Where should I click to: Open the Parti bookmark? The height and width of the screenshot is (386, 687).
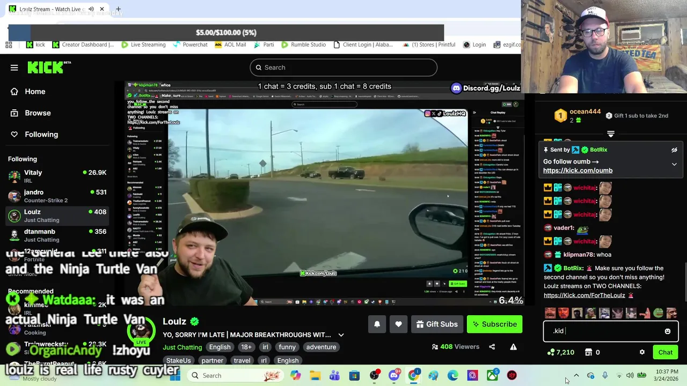click(x=264, y=44)
